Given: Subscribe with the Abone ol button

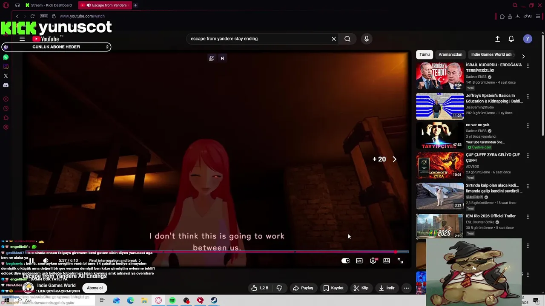Looking at the screenshot, I should (x=95, y=288).
